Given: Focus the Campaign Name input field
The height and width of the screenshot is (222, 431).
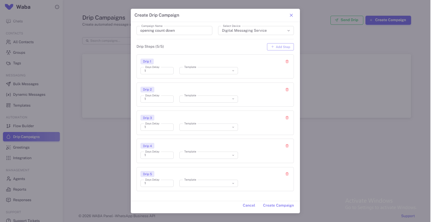Looking at the screenshot, I should pos(174,31).
